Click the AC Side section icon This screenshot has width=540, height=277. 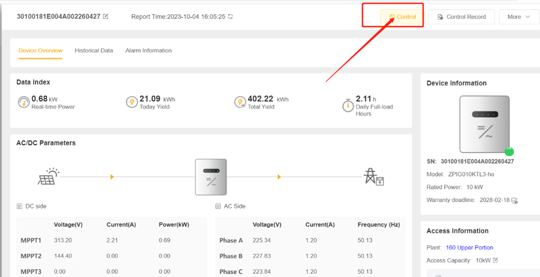pyautogui.click(x=217, y=206)
